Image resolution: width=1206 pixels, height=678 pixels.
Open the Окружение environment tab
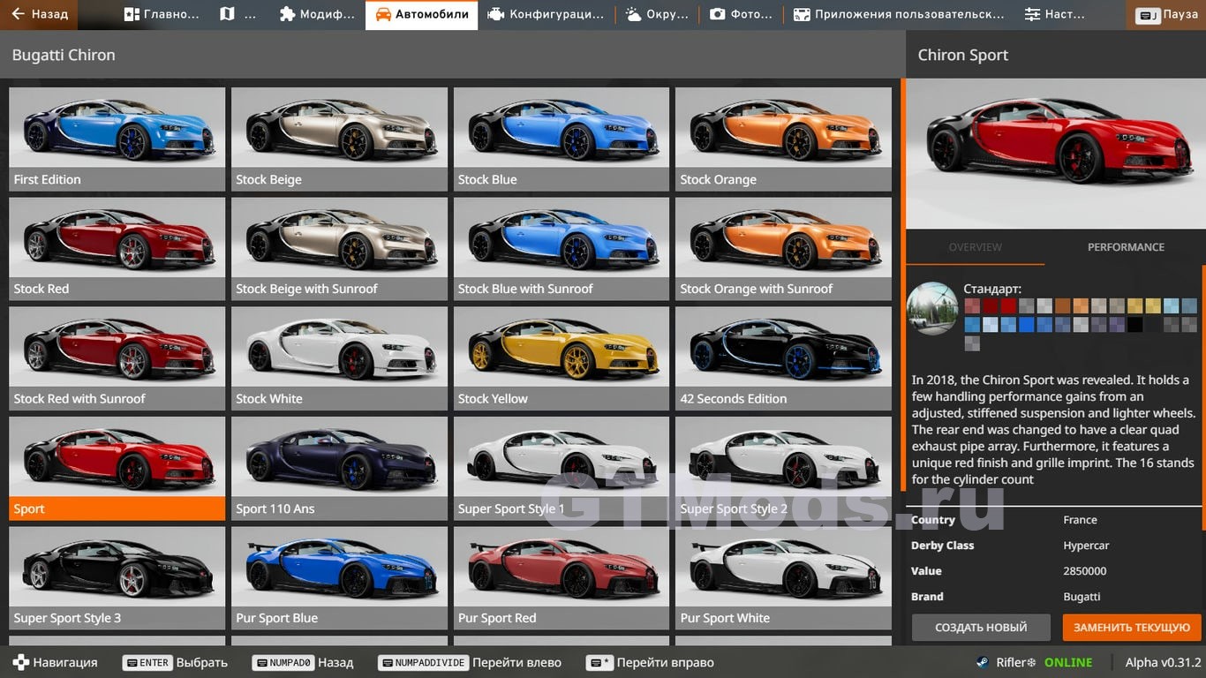pos(657,15)
